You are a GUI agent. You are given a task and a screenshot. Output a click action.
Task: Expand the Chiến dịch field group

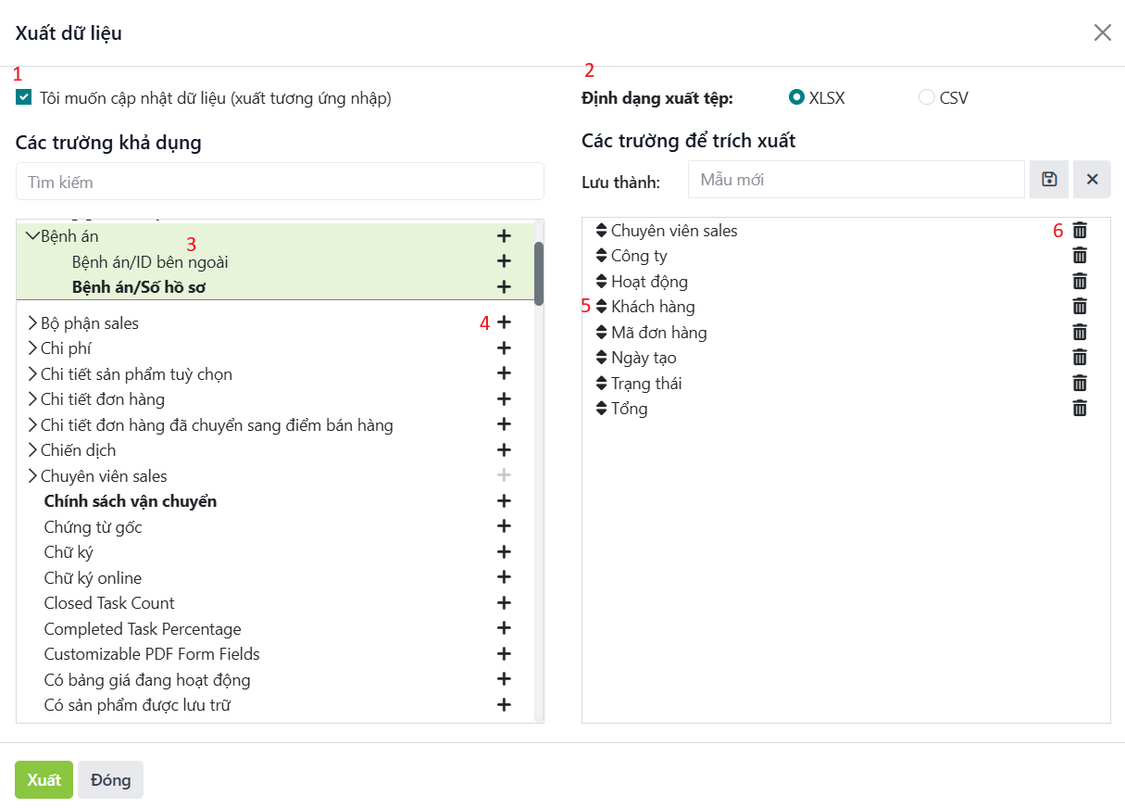[32, 450]
